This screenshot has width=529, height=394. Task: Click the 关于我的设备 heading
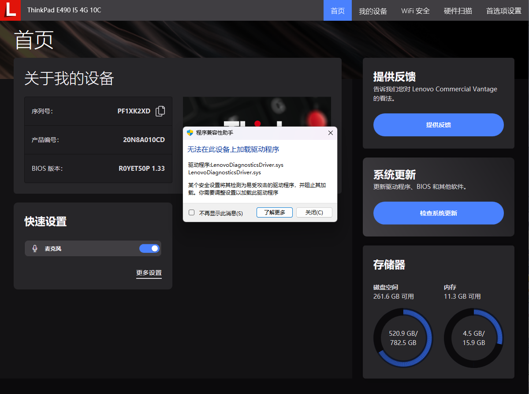point(69,79)
